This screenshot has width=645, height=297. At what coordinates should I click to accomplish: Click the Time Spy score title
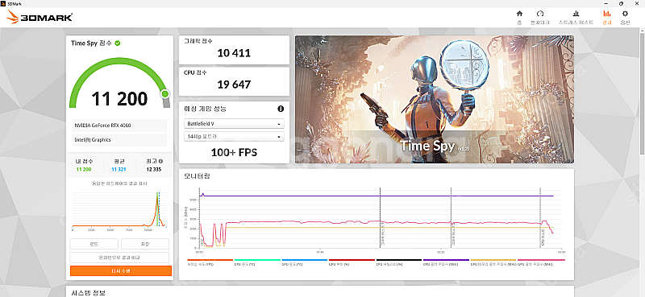(x=91, y=43)
